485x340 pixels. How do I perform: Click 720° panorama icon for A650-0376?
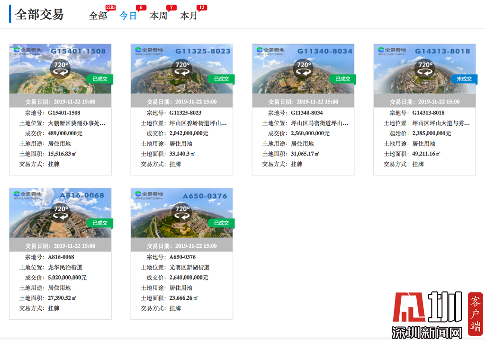pos(182,212)
